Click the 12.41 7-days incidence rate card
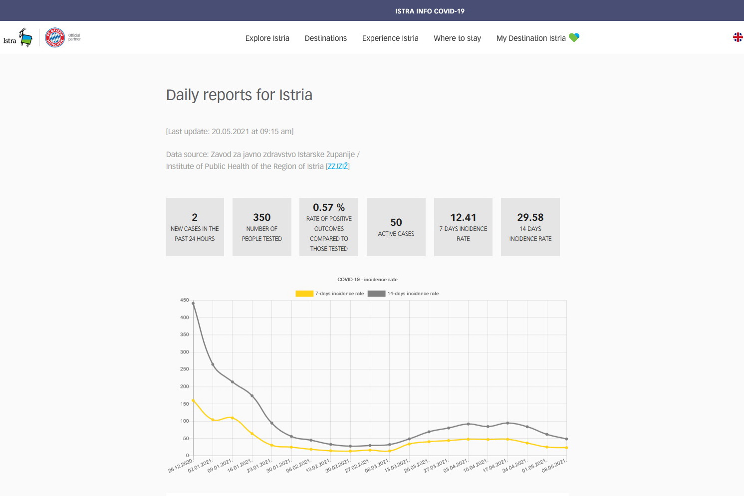 click(463, 227)
